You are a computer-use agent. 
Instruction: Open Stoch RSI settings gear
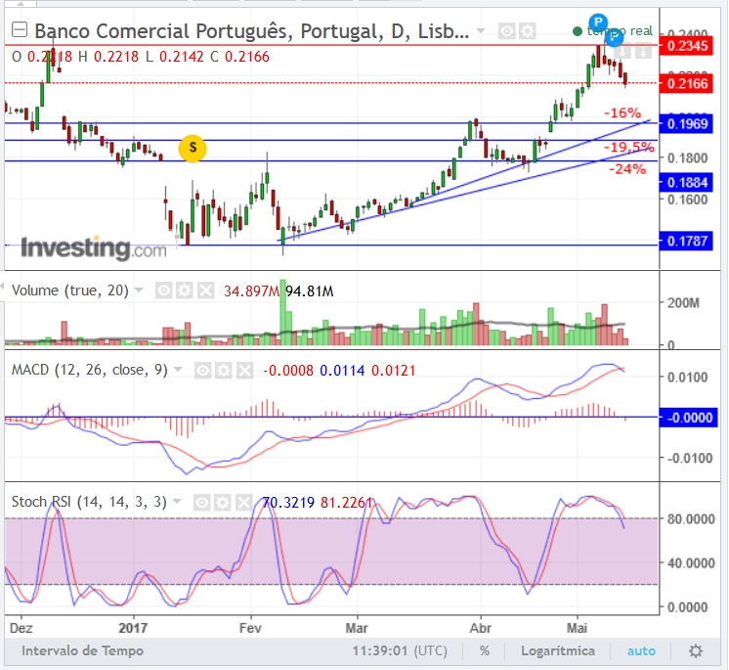[223, 503]
